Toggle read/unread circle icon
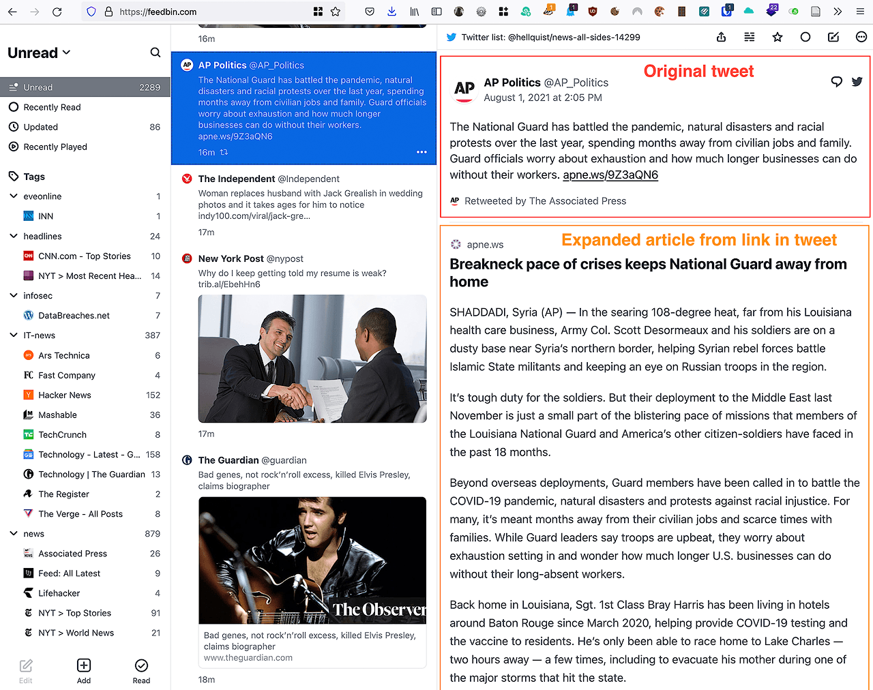Screen dimensions: 873x690 [x=805, y=37]
